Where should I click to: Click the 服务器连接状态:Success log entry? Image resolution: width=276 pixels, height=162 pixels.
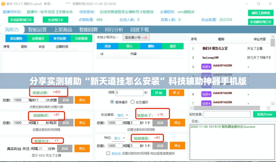point(223,127)
